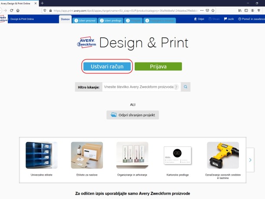This screenshot has height=199, width=265.
Task: Click Odpri in the top toolbar
Action: pos(199,19)
